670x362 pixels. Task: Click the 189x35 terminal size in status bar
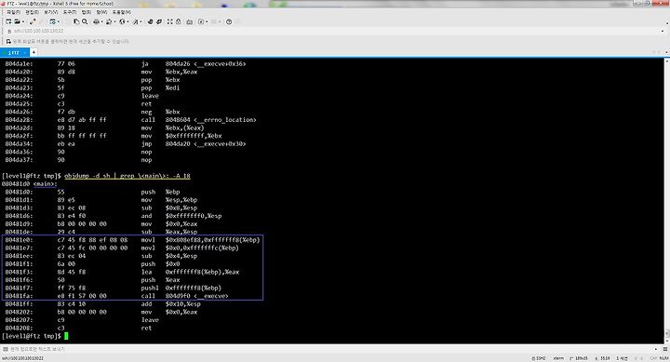coord(579,358)
